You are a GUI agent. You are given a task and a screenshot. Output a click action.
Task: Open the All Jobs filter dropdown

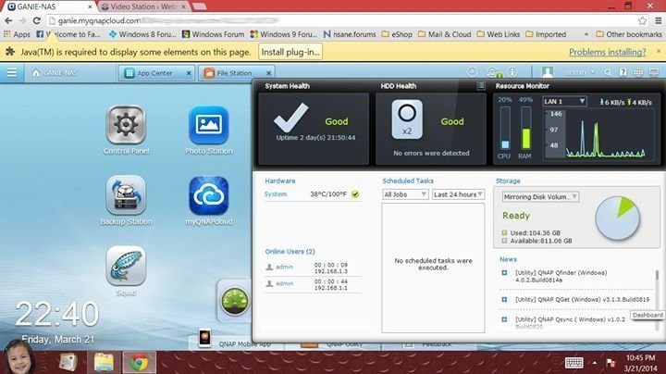[405, 194]
